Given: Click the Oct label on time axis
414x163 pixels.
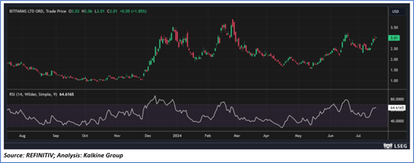Looking at the screenshot, I should point(85,136).
